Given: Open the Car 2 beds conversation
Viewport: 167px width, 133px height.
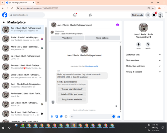Looking at the screenshot, I should [22, 104].
